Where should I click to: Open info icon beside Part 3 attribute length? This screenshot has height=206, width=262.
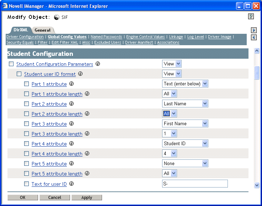87,133
